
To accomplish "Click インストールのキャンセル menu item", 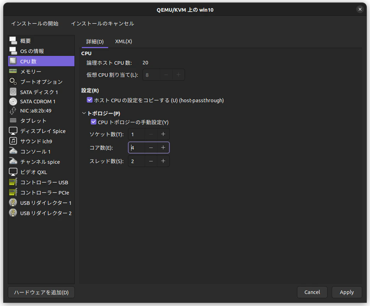I will 103,24.
